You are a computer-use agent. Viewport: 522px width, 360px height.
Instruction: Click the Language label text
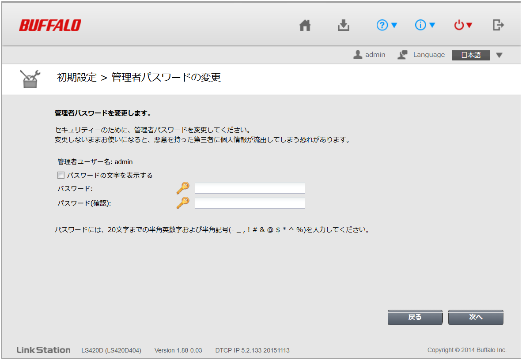point(429,55)
